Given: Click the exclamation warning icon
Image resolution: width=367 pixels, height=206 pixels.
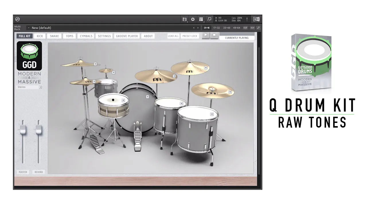Looking at the screenshot, I should point(247,19).
